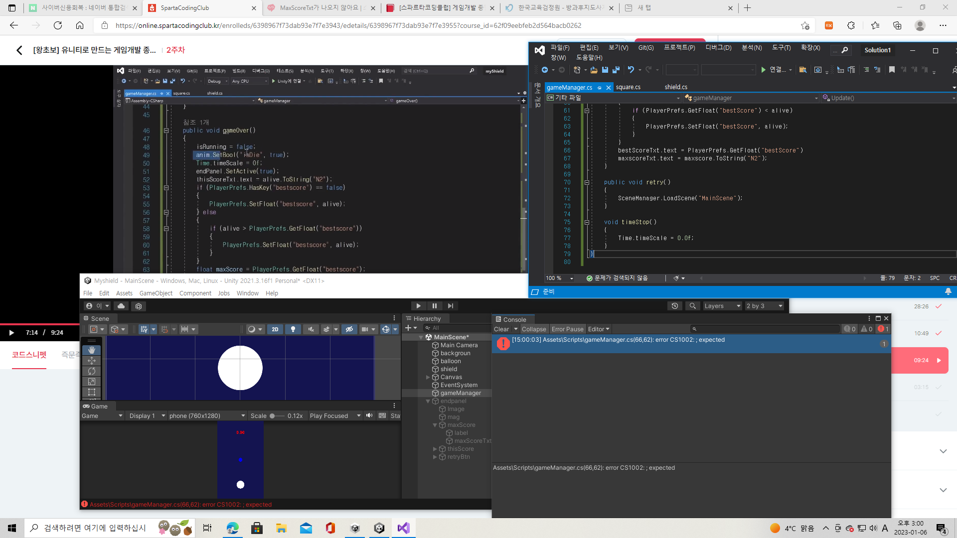The height and width of the screenshot is (538, 957).
Task: Open Visual Studio from Windows taskbar
Action: point(403,528)
